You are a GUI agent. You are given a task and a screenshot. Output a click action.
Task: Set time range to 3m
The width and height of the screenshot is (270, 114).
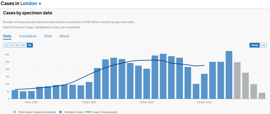(23, 45)
